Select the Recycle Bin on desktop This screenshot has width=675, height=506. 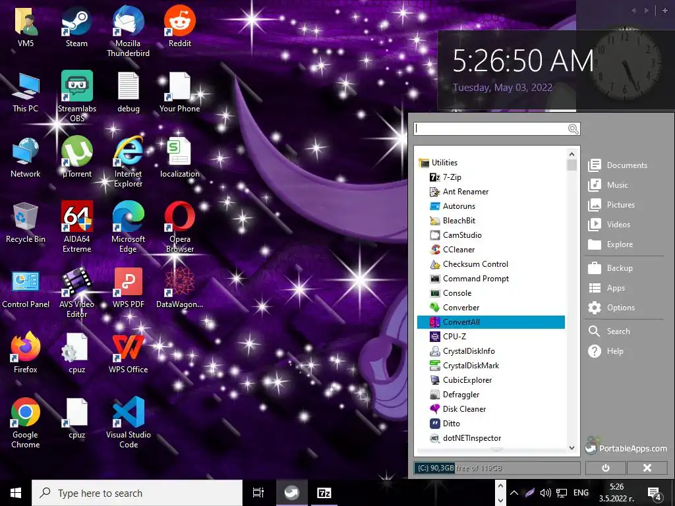click(26, 223)
